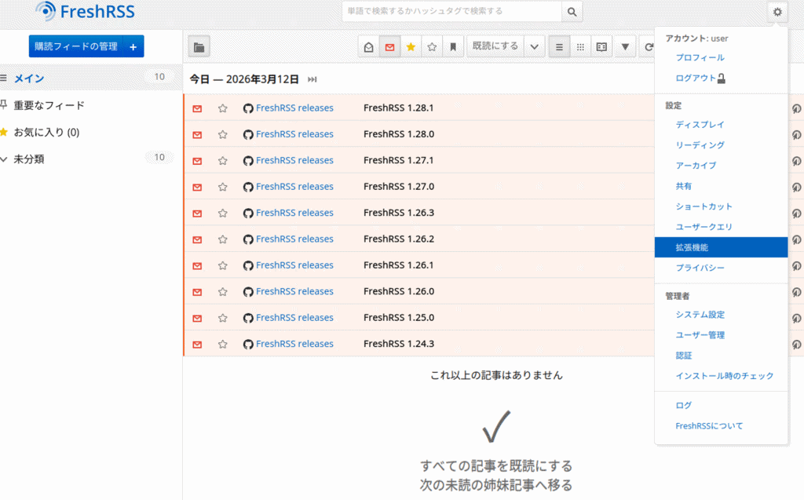Click the plus button to add feed
The image size is (804, 500).
133,47
